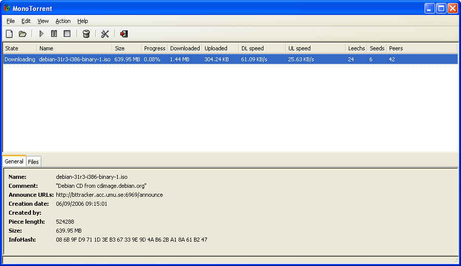This screenshot has height=266, width=461.
Task: Click the new torrent document icon
Action: (x=9, y=34)
